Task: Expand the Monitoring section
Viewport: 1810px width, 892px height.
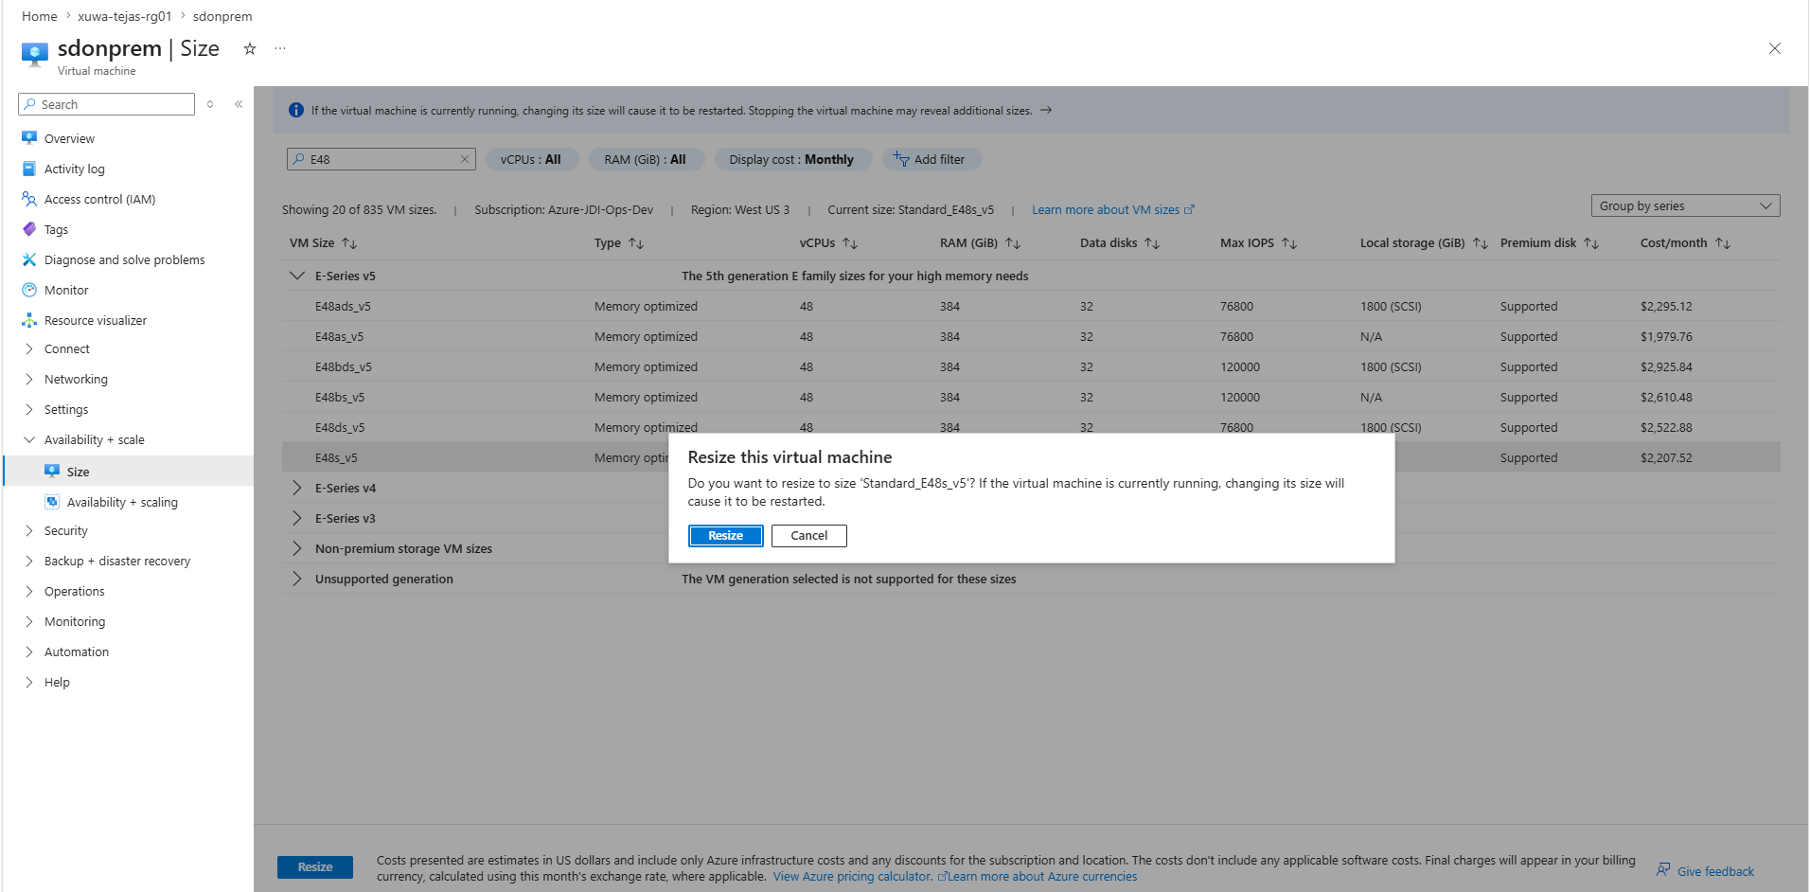Action: click(x=74, y=621)
